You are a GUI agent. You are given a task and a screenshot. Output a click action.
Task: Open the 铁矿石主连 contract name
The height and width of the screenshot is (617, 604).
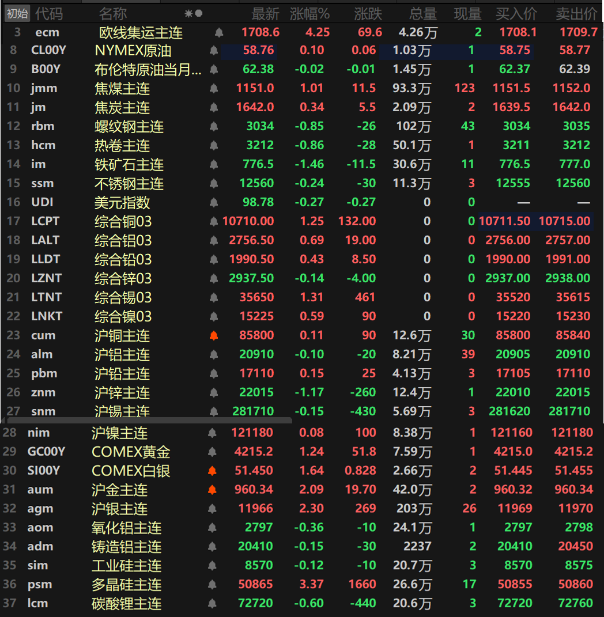129,165
